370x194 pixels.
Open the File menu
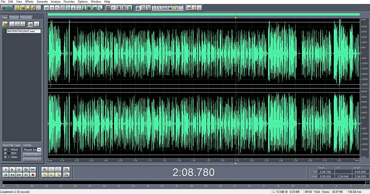pos(3,2)
